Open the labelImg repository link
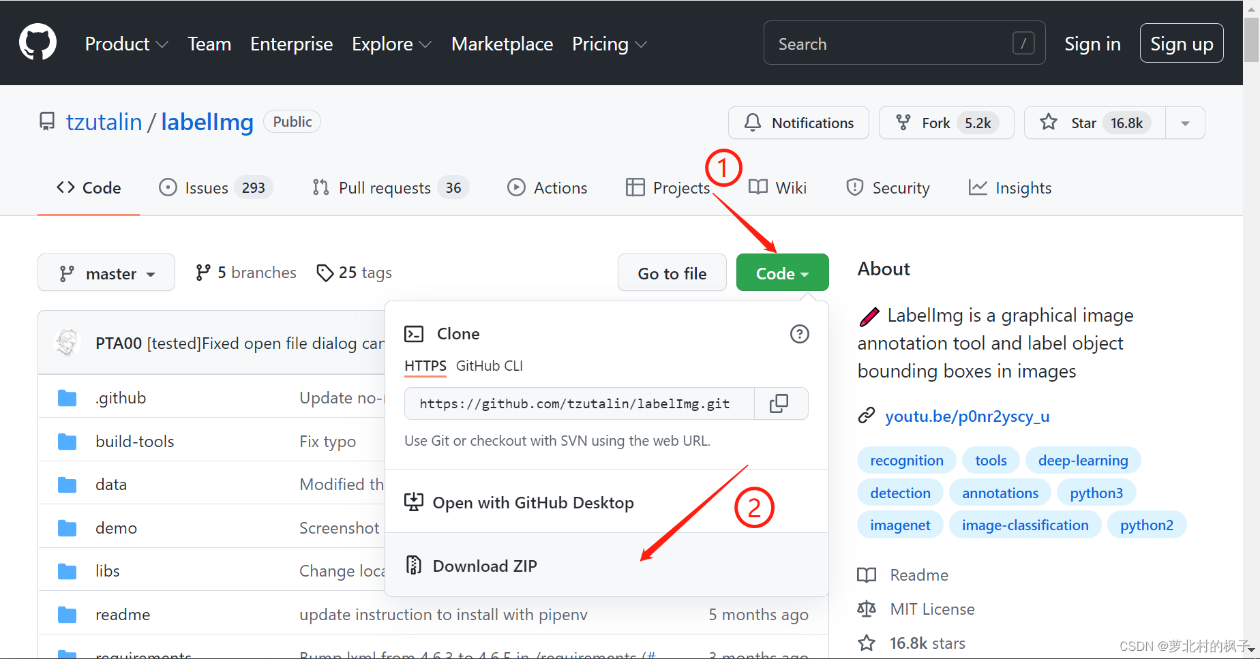The image size is (1260, 659). pos(207,122)
